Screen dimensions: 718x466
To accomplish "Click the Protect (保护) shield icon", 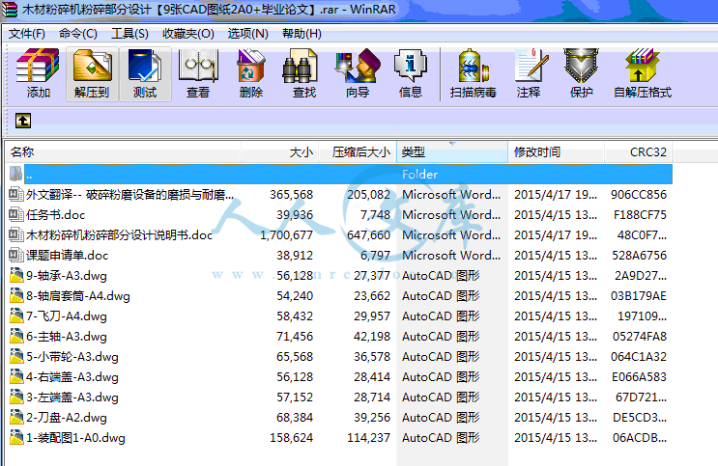I will pyautogui.click(x=581, y=66).
